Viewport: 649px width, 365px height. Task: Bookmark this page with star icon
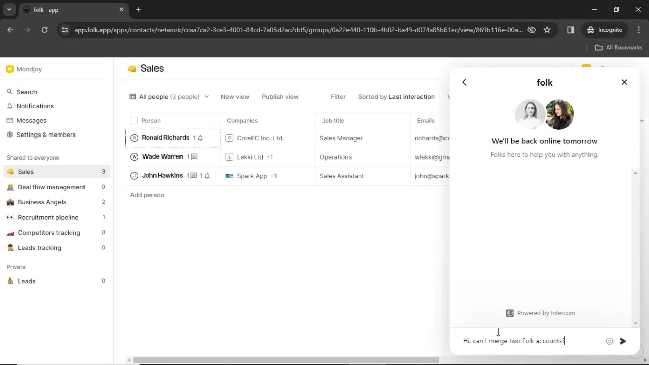[x=547, y=30]
